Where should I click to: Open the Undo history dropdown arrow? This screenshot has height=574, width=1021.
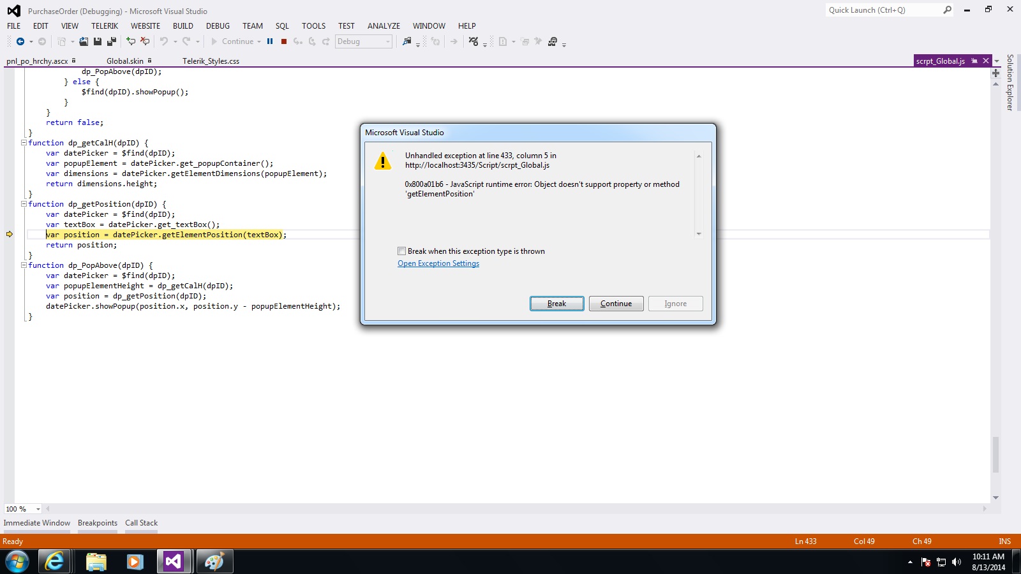point(175,41)
